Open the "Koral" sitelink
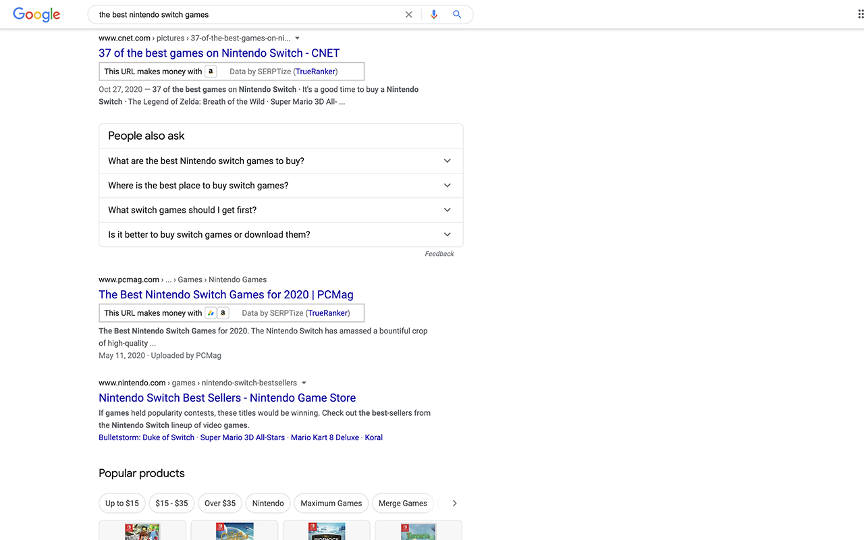This screenshot has height=540, width=864. point(374,437)
